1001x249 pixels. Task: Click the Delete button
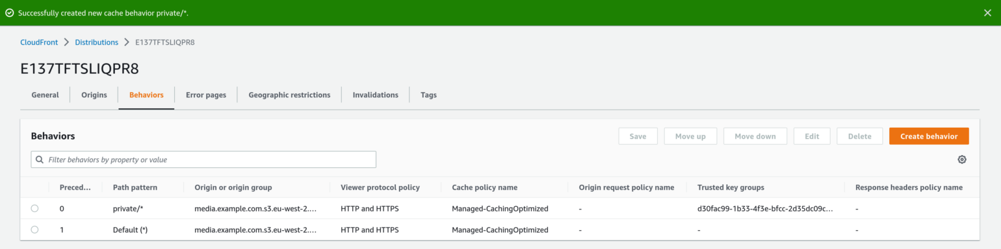[859, 136]
